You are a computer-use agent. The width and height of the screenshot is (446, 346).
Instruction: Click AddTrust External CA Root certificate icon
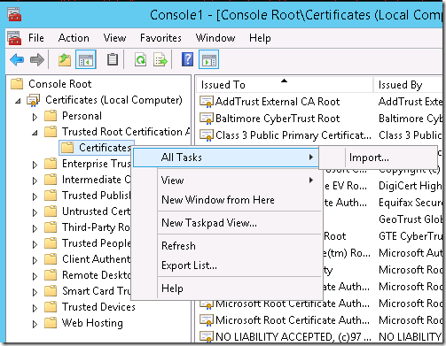pos(206,102)
